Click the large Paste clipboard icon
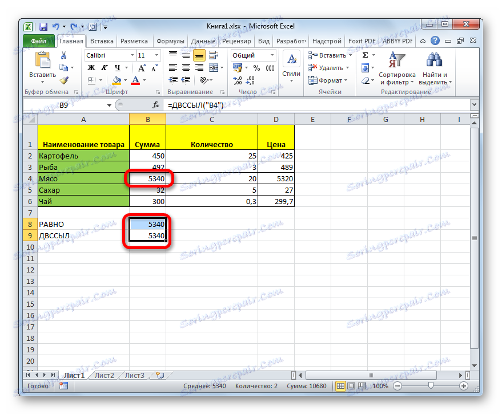This screenshot has height=415, width=502. (x=43, y=60)
